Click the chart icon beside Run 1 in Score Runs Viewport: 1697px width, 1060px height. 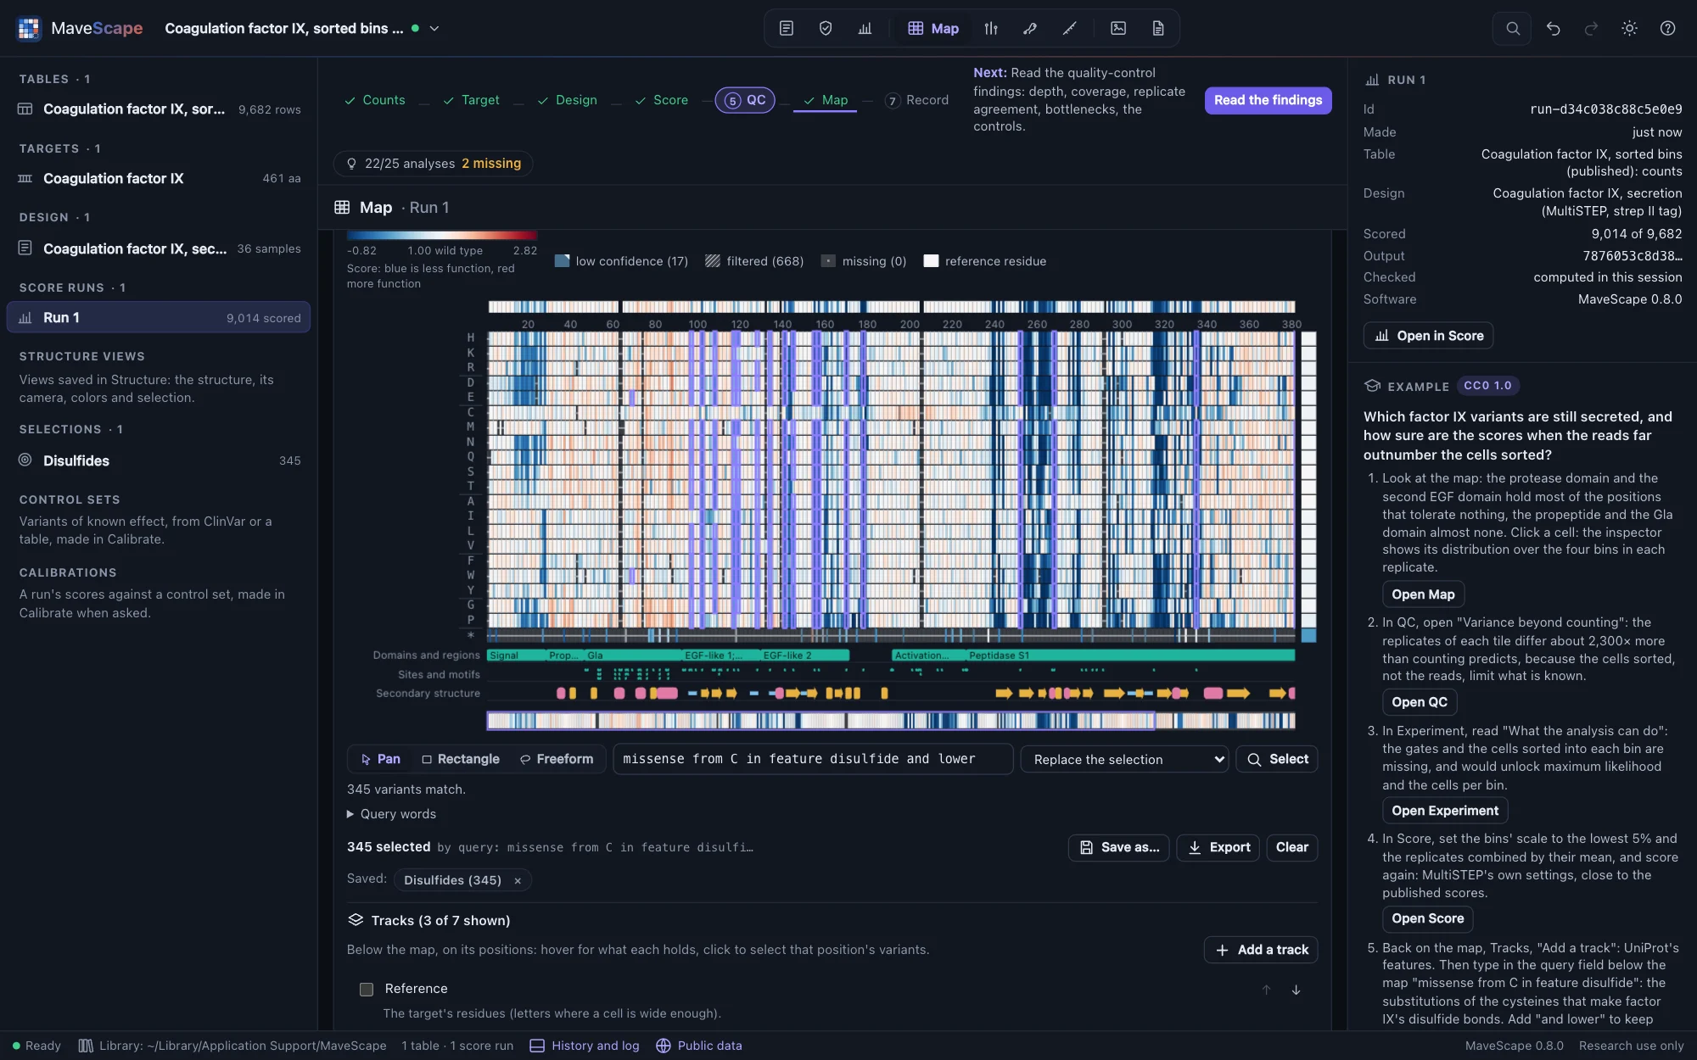tap(25, 317)
